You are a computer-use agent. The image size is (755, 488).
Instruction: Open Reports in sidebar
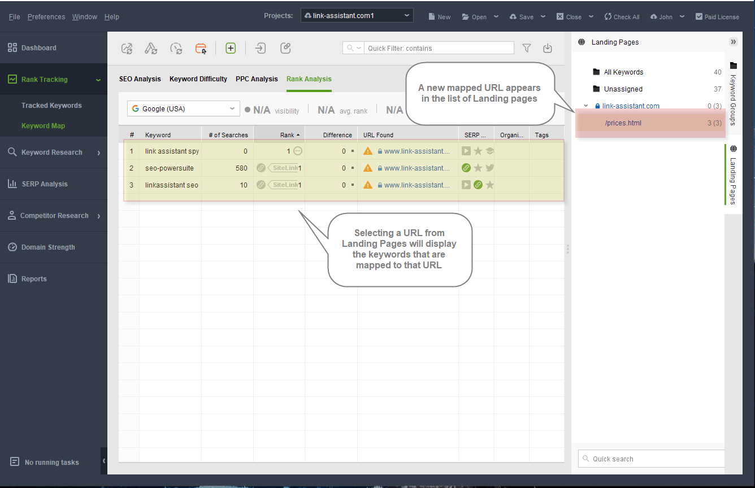[54, 279]
